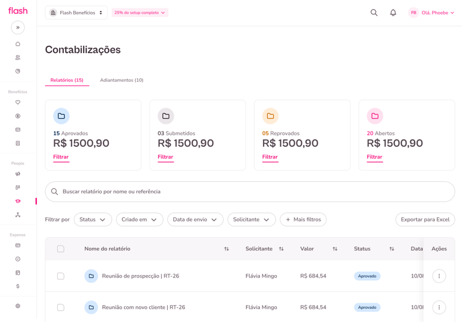Click the search magnifier icon in header
The width and height of the screenshot is (462, 322).
coord(374,13)
